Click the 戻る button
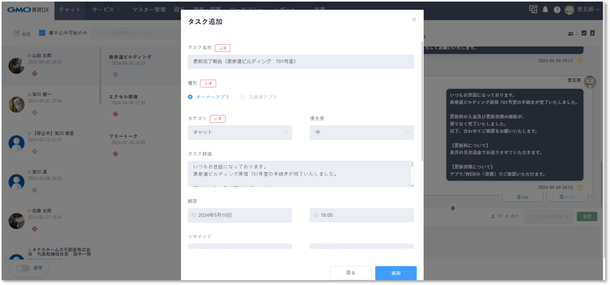 coord(351,273)
